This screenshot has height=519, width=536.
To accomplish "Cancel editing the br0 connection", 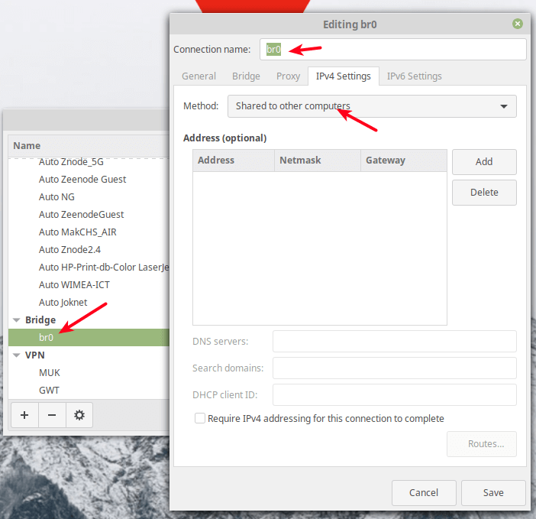I will 424,493.
